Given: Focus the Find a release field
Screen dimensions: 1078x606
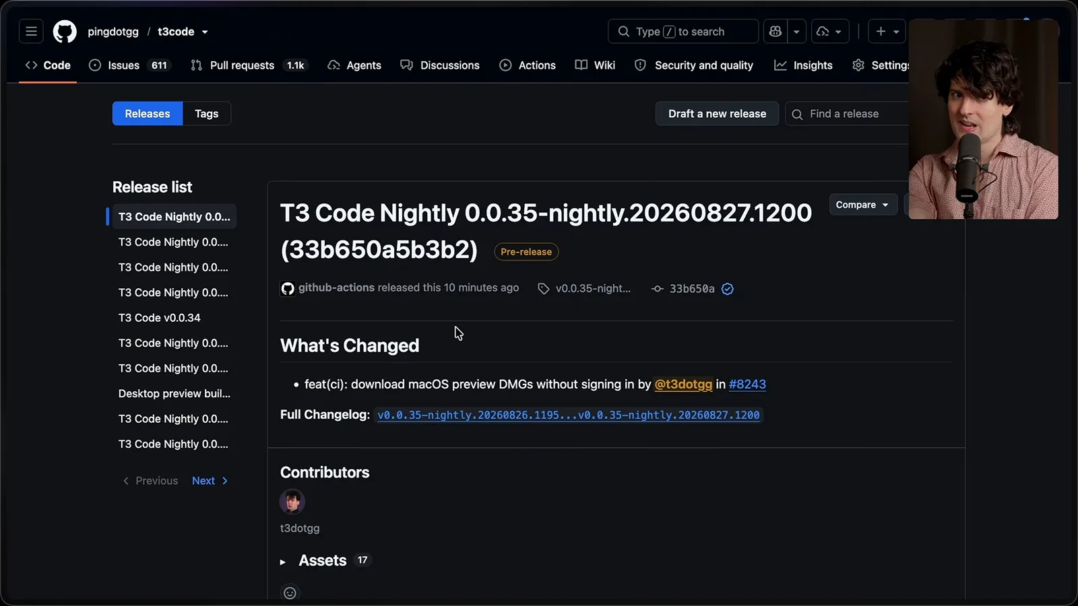Looking at the screenshot, I should pyautogui.click(x=847, y=114).
